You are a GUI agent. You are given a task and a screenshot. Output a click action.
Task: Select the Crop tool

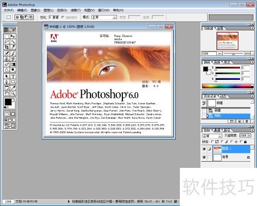pyautogui.click(x=7, y=47)
